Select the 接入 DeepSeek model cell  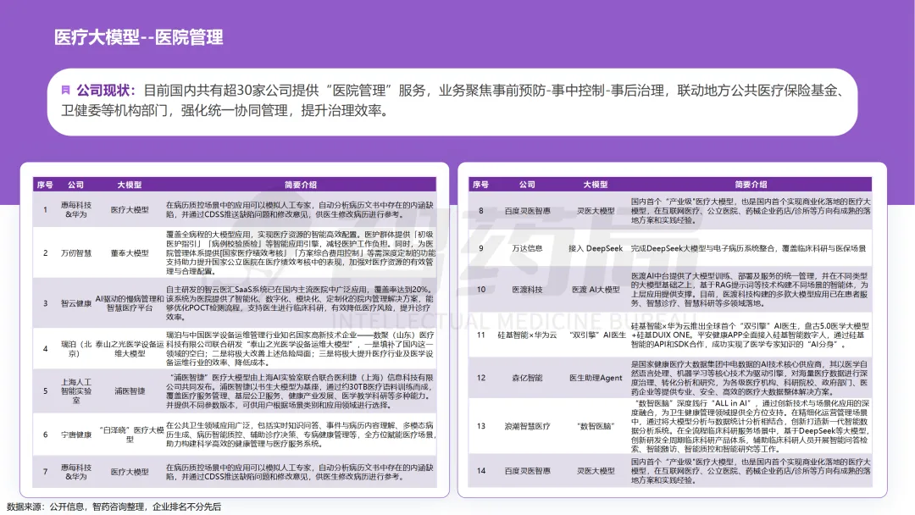596,248
